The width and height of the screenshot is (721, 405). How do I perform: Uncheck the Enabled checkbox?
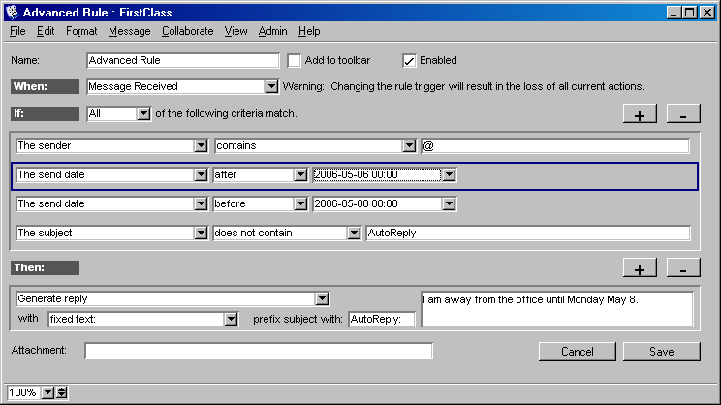[409, 61]
